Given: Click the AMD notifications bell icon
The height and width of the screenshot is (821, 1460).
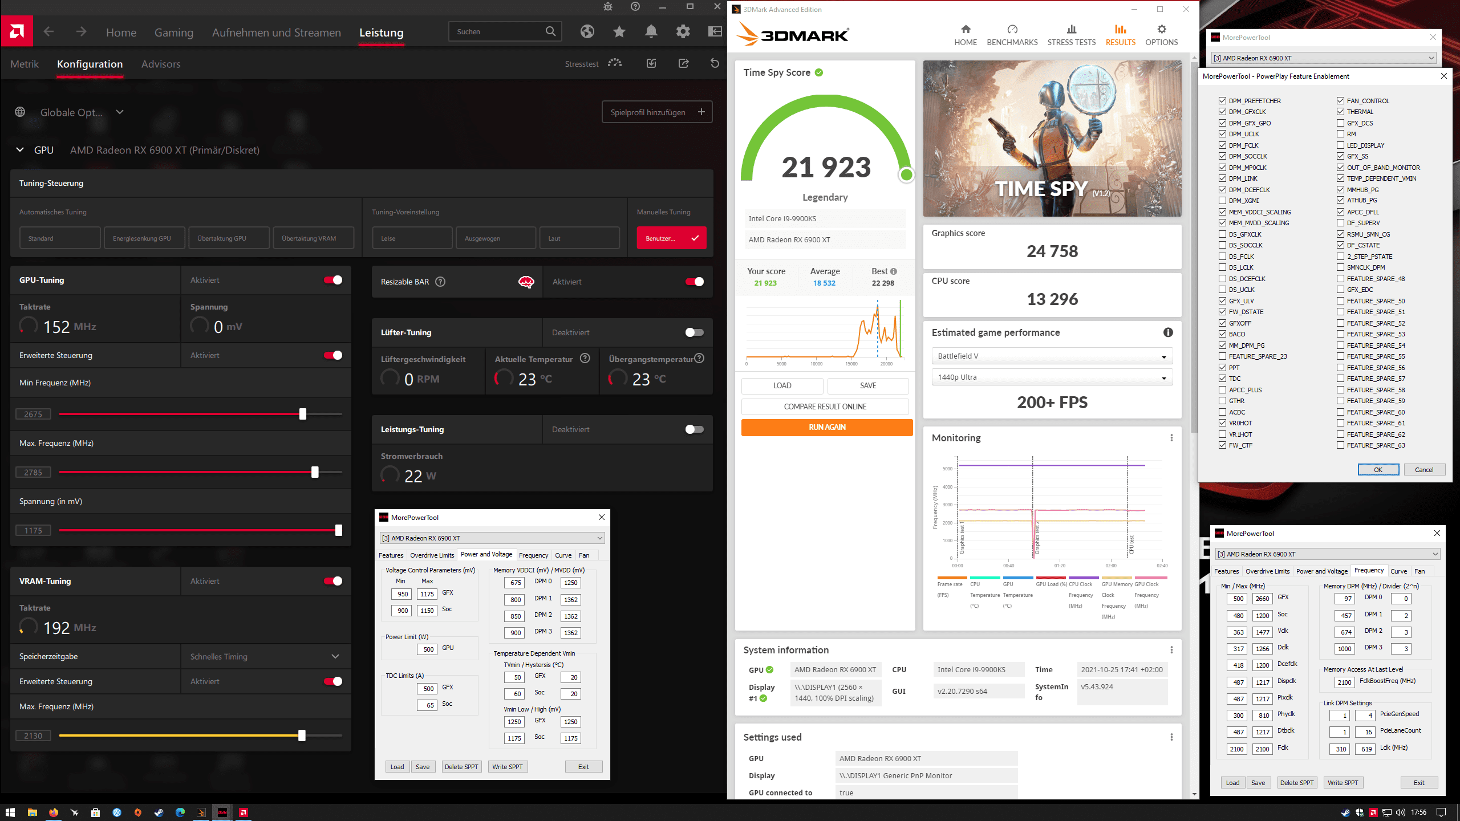Looking at the screenshot, I should [x=651, y=32].
